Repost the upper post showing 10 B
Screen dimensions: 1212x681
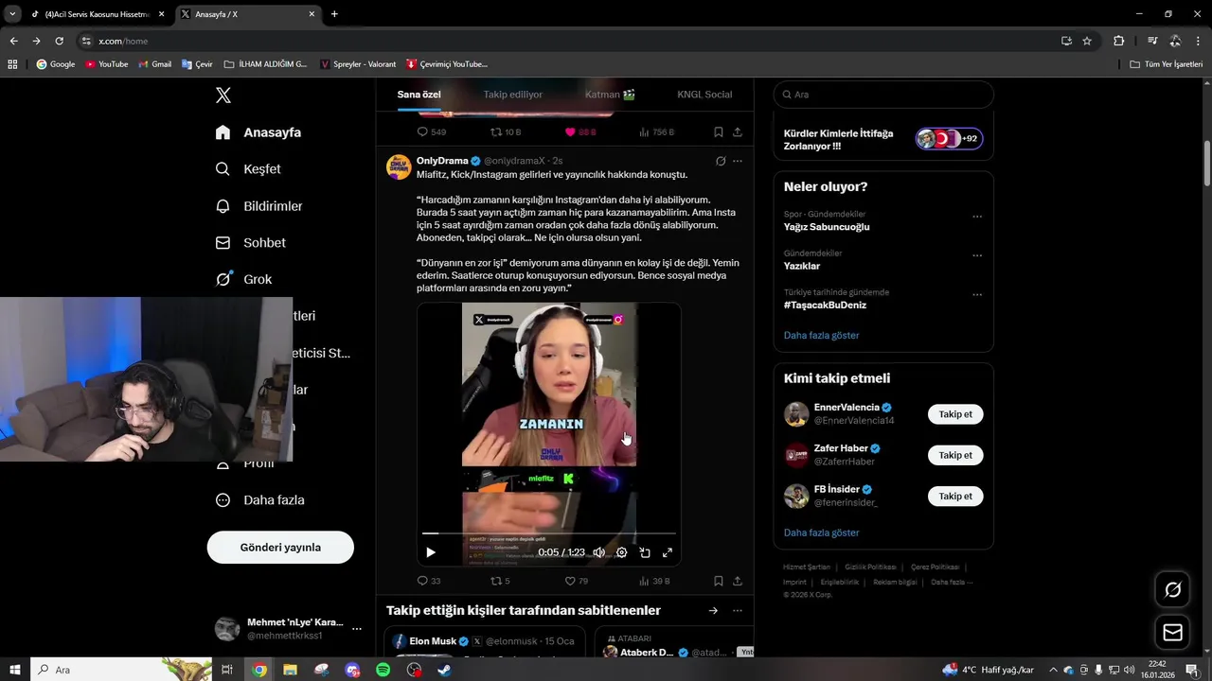(x=506, y=132)
